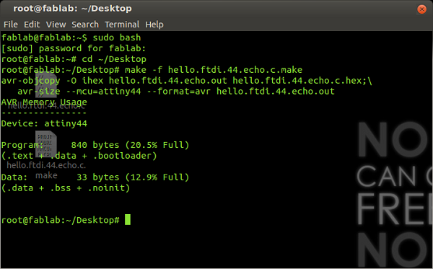Open the Search menu
Screen dimensions: 433x269
tap(85, 25)
